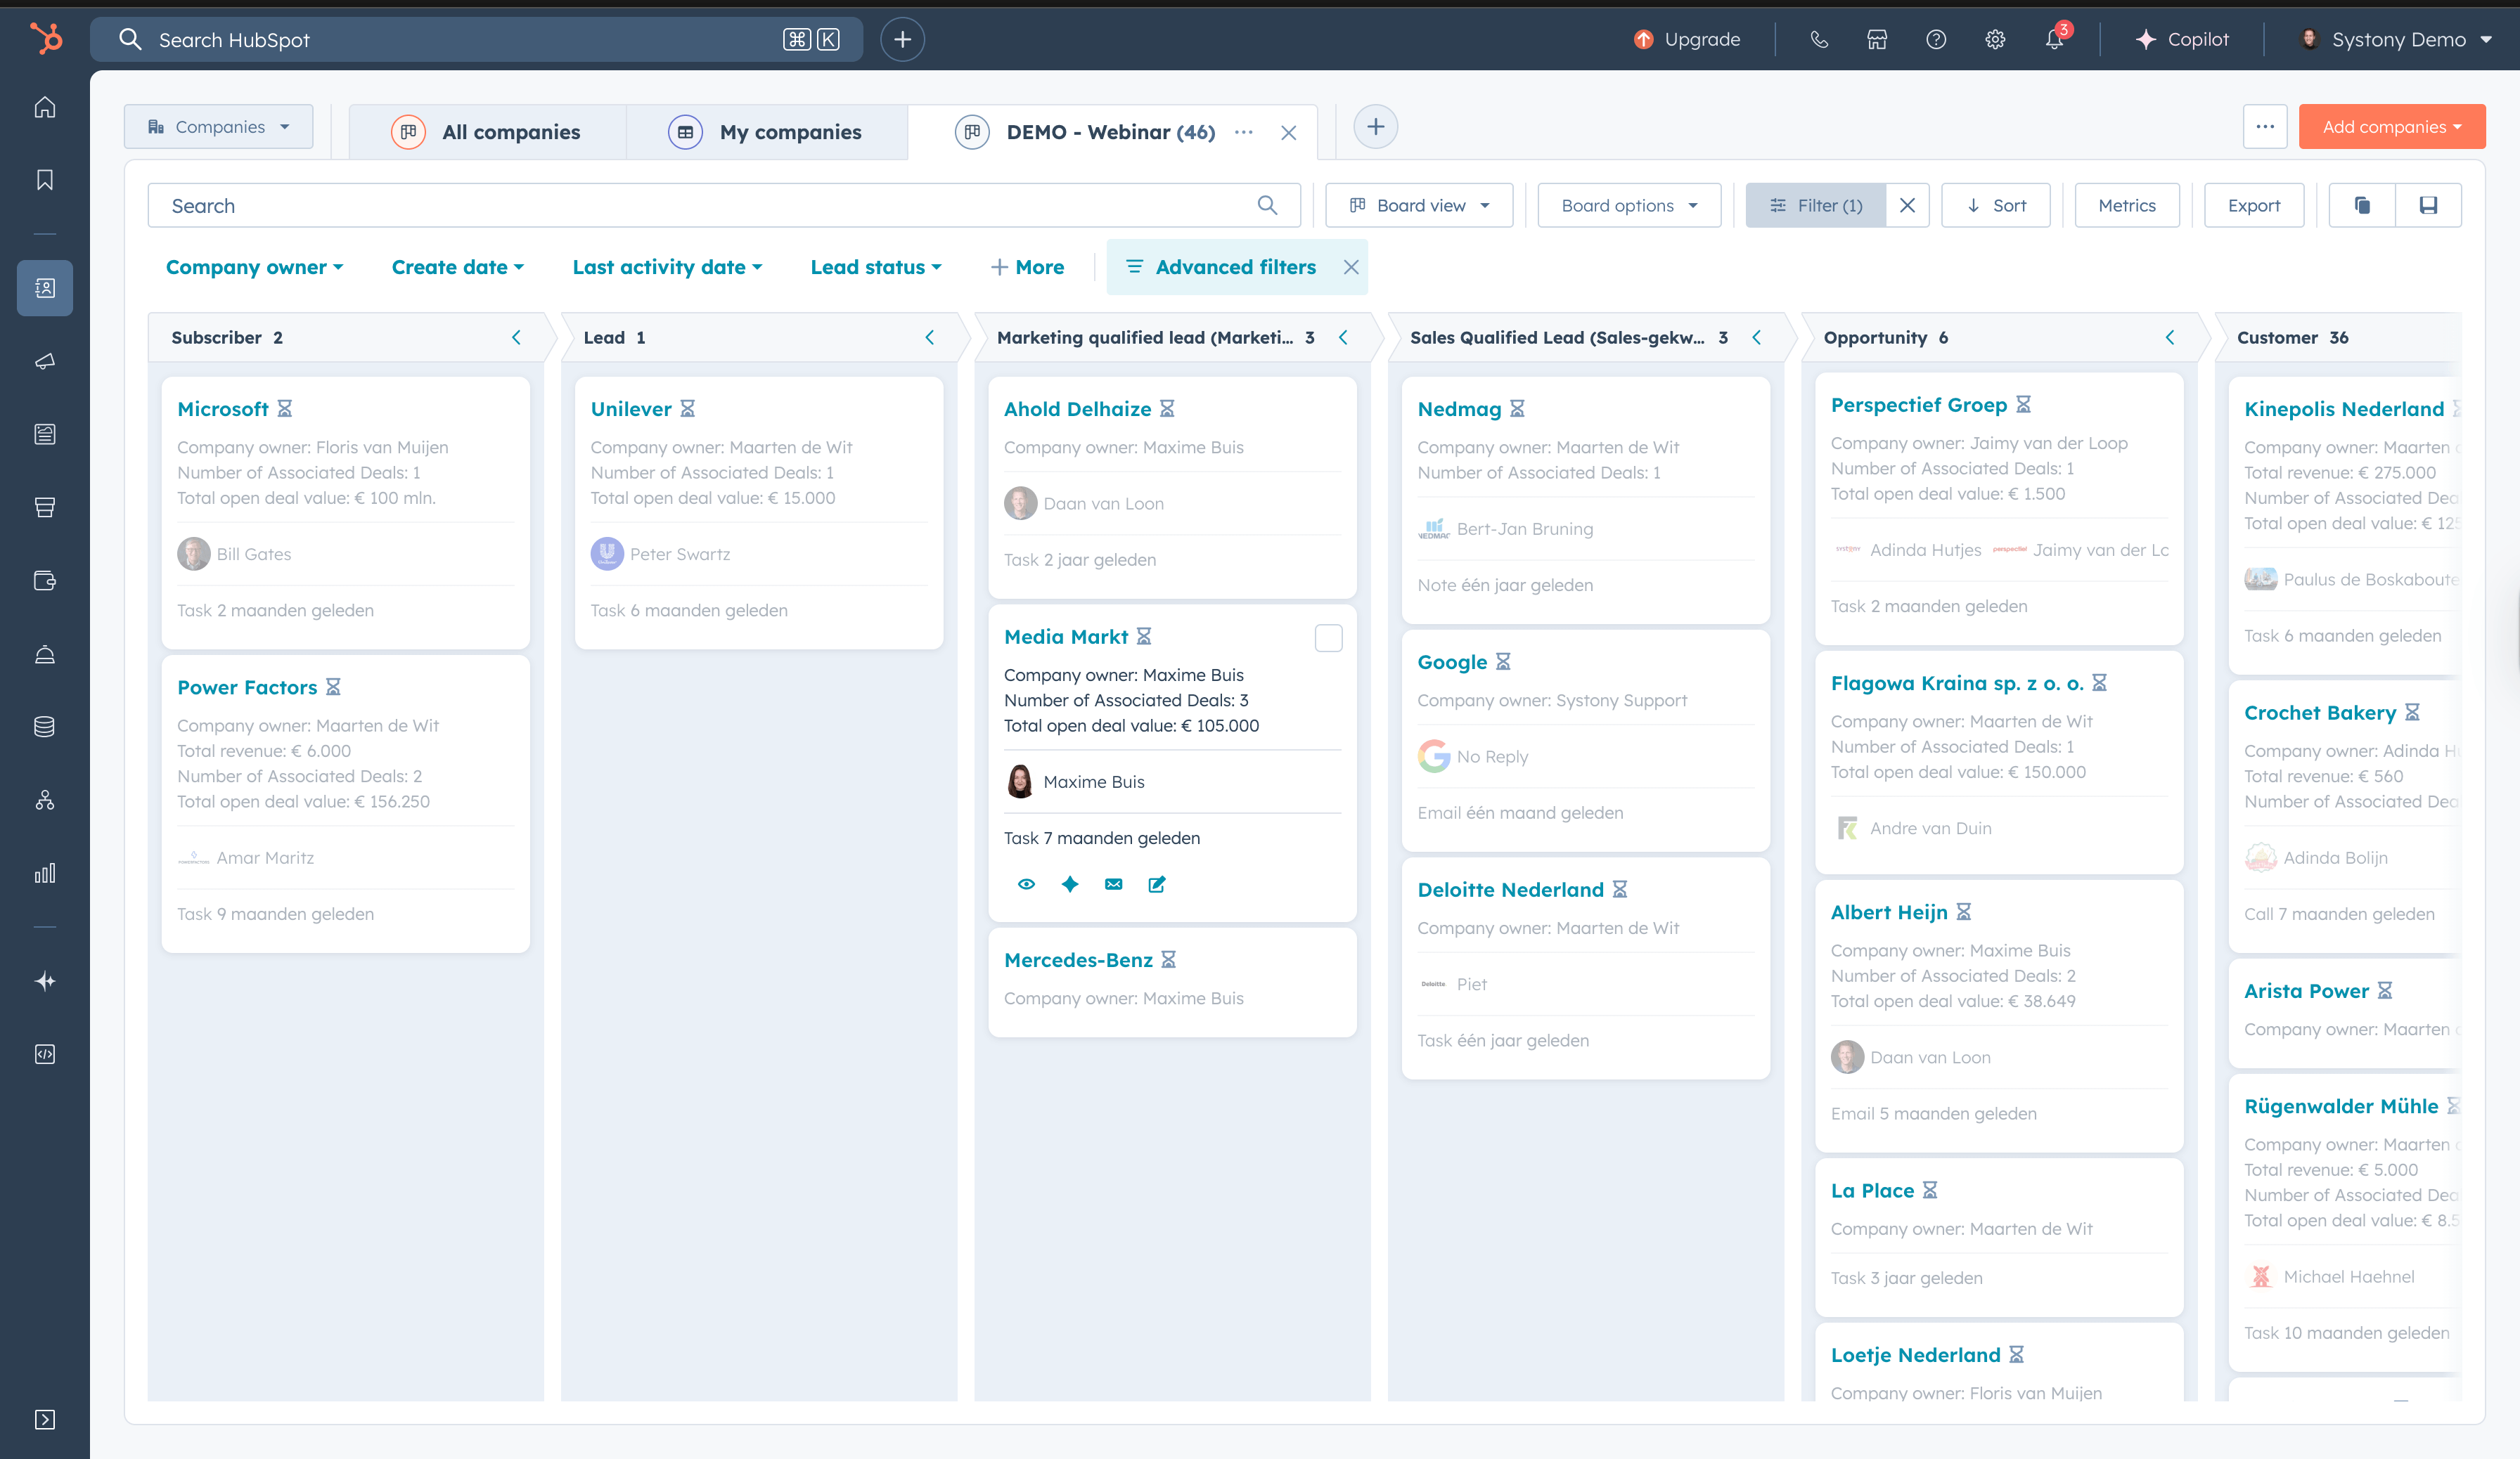This screenshot has height=1459, width=2520.
Task: Open the Development code icon in sidebar
Action: [x=45, y=1054]
